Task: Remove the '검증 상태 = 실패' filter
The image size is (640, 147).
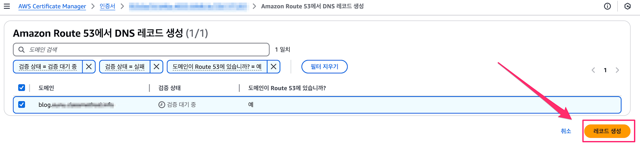Action: [156, 66]
